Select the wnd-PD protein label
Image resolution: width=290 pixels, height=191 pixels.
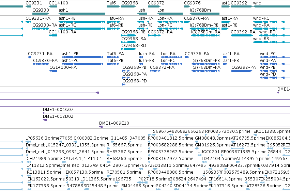(268, 74)
